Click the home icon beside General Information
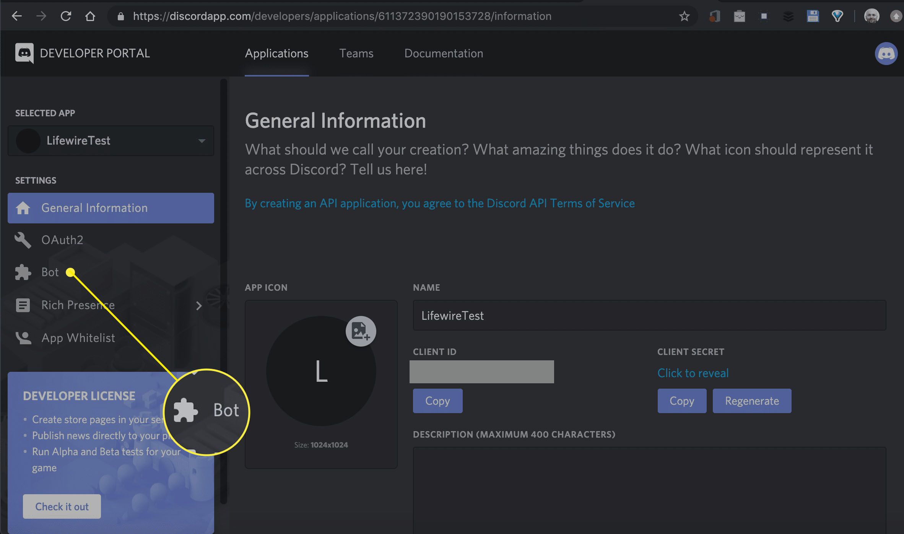 (x=23, y=208)
